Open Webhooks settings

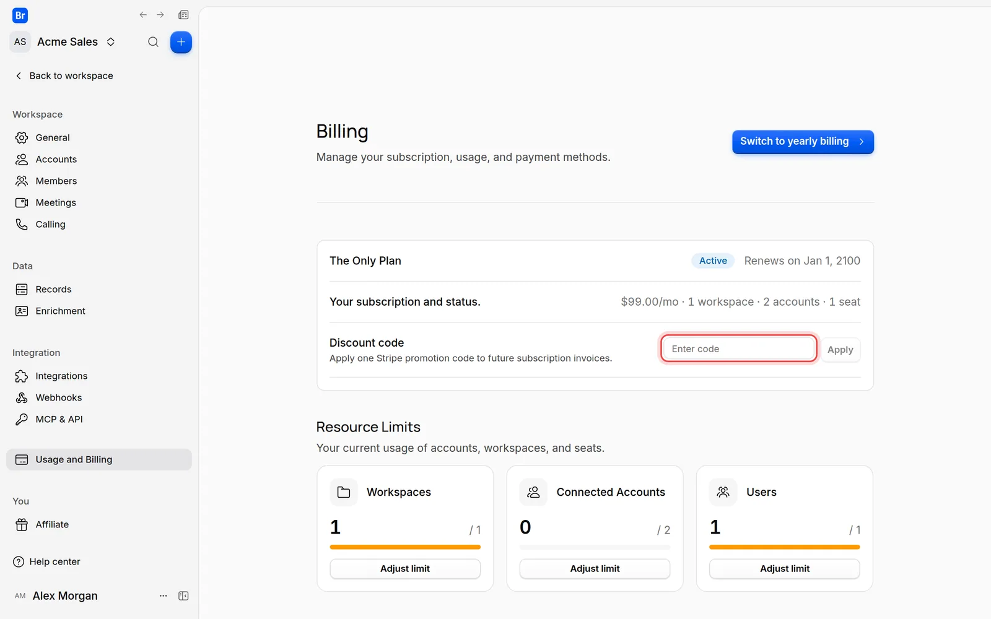coord(99,397)
